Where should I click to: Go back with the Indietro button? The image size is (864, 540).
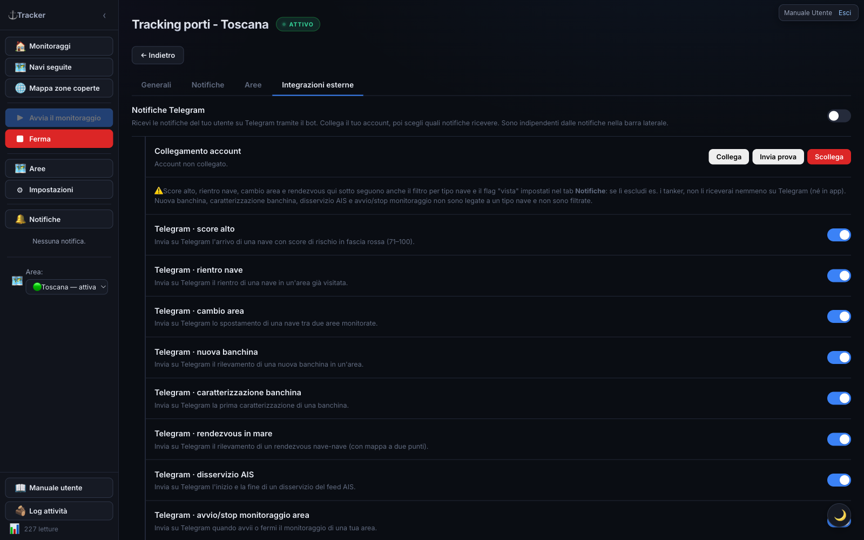click(x=158, y=55)
